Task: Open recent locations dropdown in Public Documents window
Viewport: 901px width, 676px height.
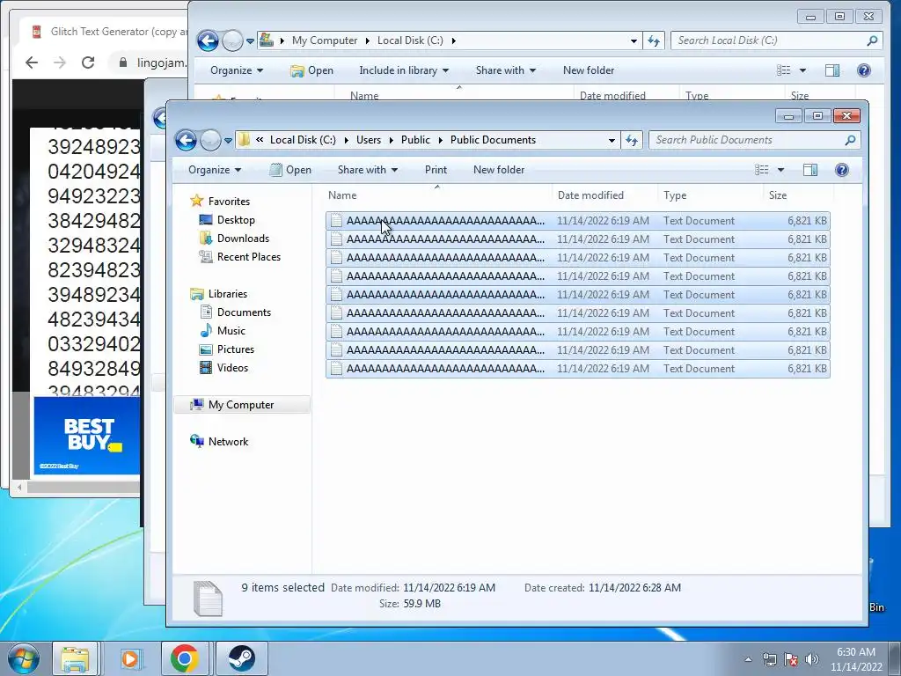Action: click(x=228, y=140)
